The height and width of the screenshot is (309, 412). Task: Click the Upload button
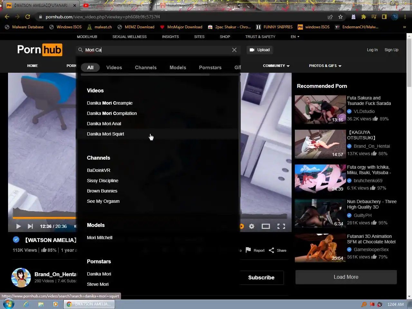(260, 50)
